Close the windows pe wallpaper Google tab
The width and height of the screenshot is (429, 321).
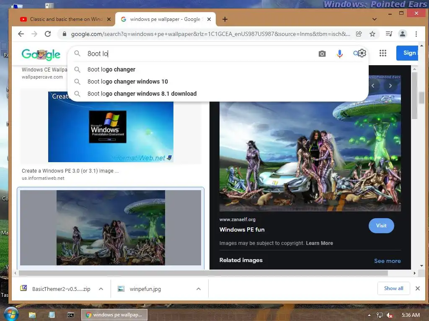(209, 19)
